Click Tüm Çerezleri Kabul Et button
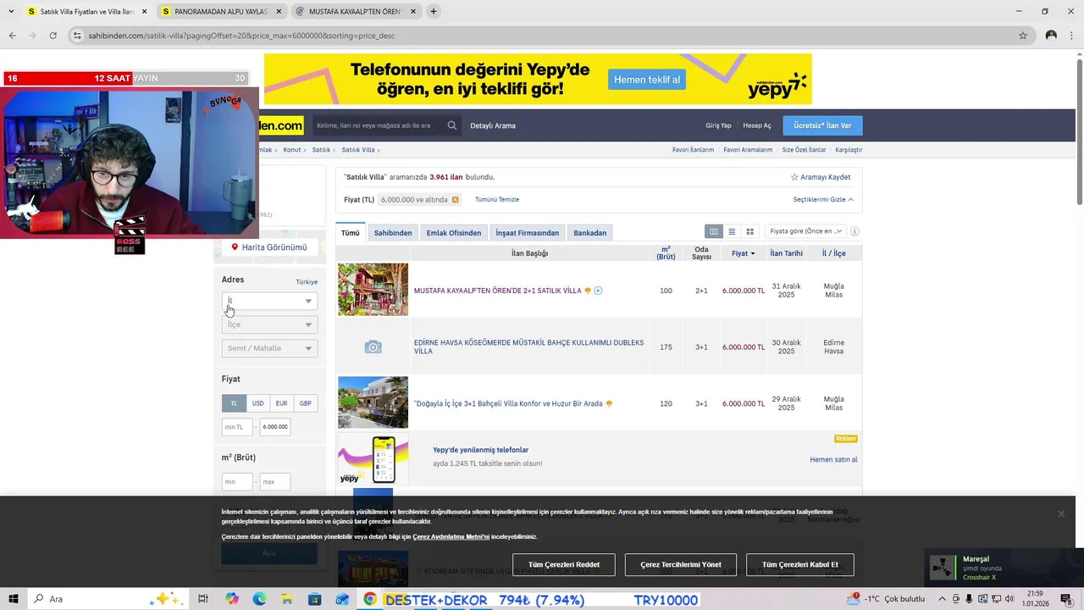 [799, 564]
